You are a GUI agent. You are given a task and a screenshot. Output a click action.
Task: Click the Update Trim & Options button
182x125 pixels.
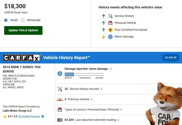point(23,30)
